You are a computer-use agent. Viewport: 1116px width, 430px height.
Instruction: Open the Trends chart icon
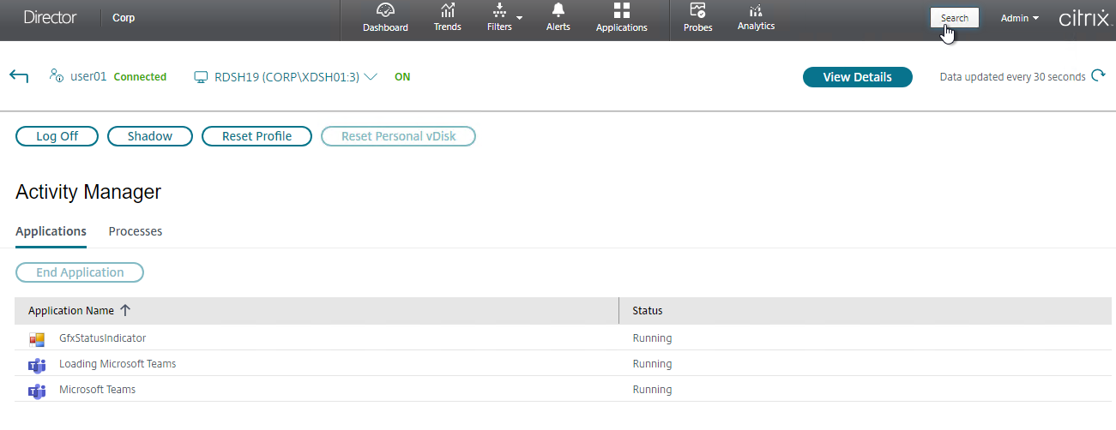point(447,10)
